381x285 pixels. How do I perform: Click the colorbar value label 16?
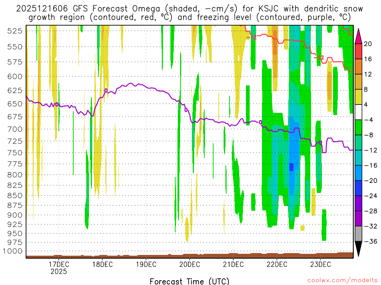[x=368, y=59]
